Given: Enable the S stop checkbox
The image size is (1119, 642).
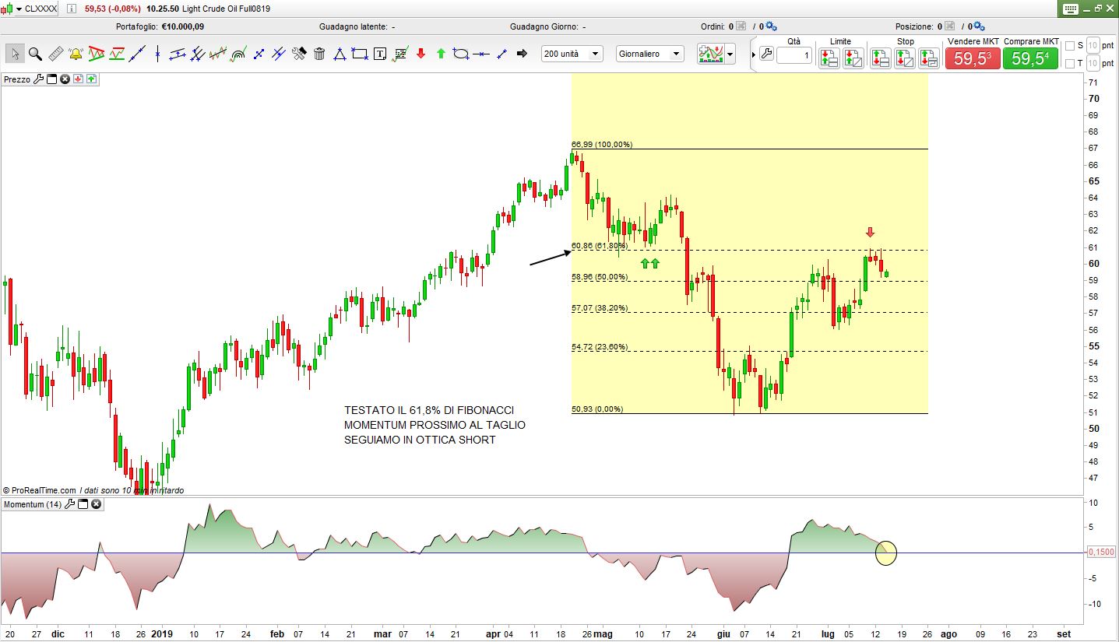Looking at the screenshot, I should coord(1070,45).
